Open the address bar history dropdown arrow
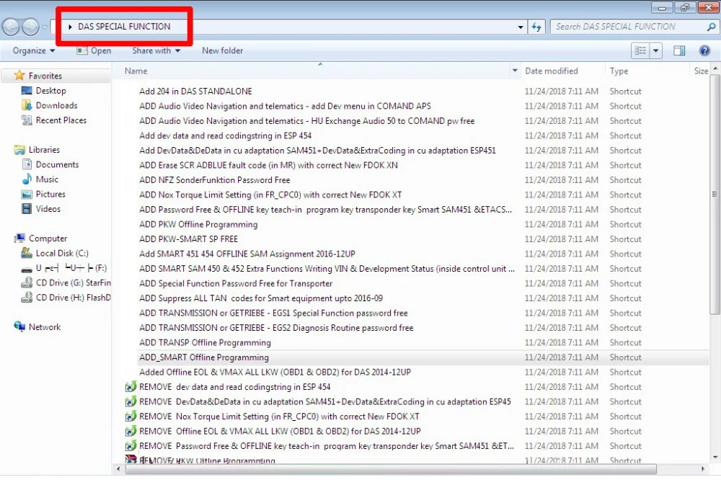Screen dimensions: 721x503 [521, 27]
